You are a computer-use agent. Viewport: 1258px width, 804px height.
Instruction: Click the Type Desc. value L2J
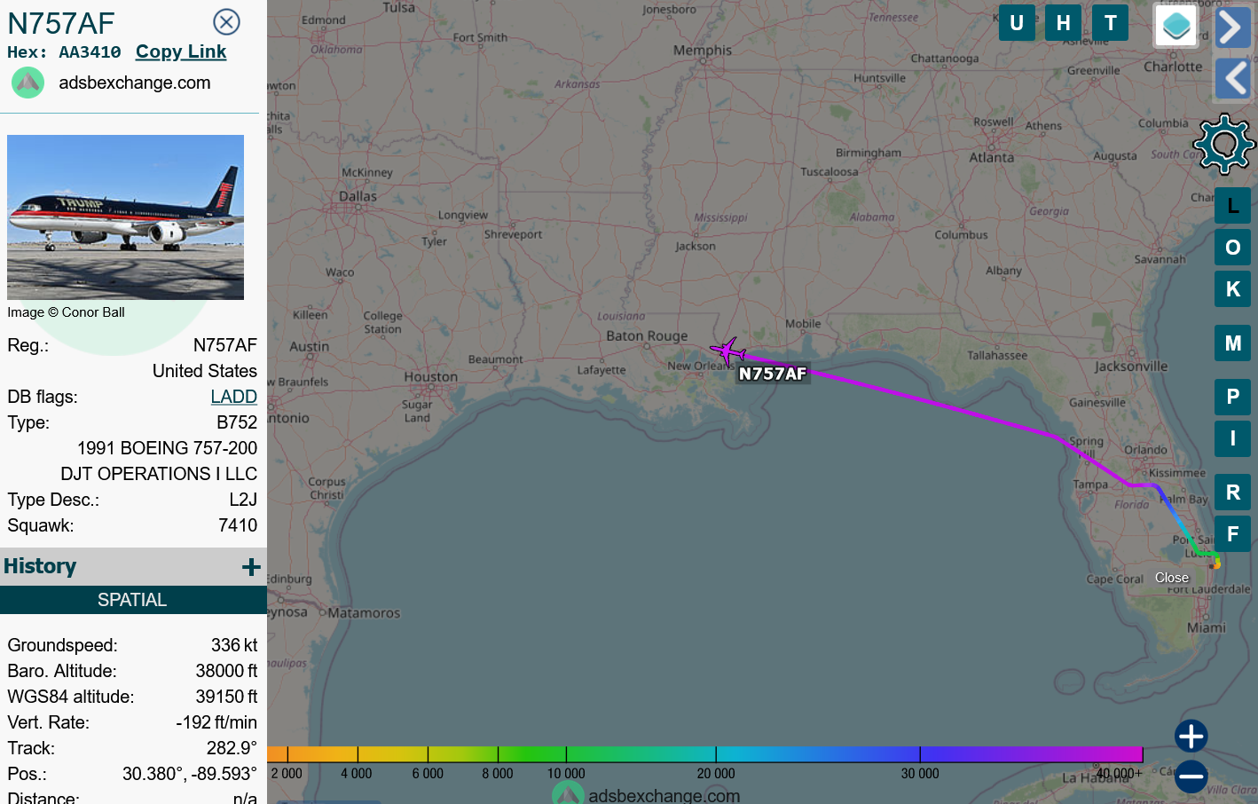tap(243, 500)
